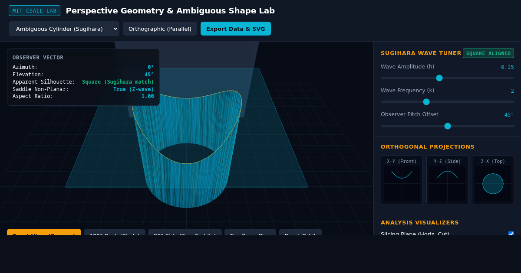Image resolution: width=521 pixels, height=273 pixels.
Task: Click the "Square (Sugihara match)" silhouette value
Action: tap(118, 82)
